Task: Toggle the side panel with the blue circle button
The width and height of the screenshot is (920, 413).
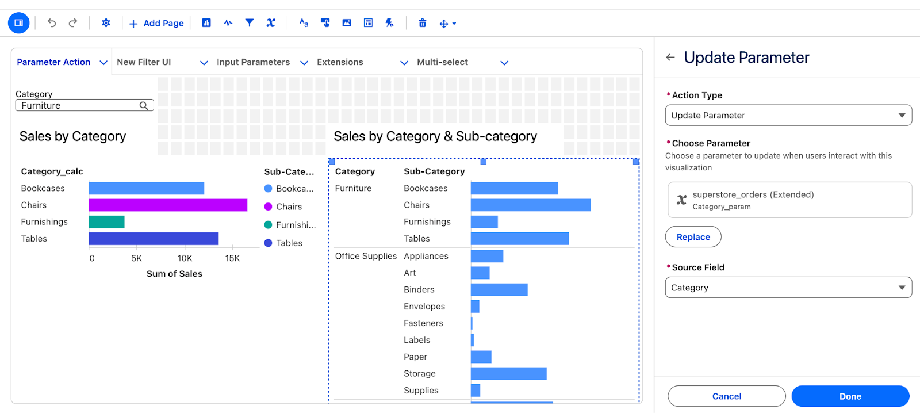Action: point(18,23)
